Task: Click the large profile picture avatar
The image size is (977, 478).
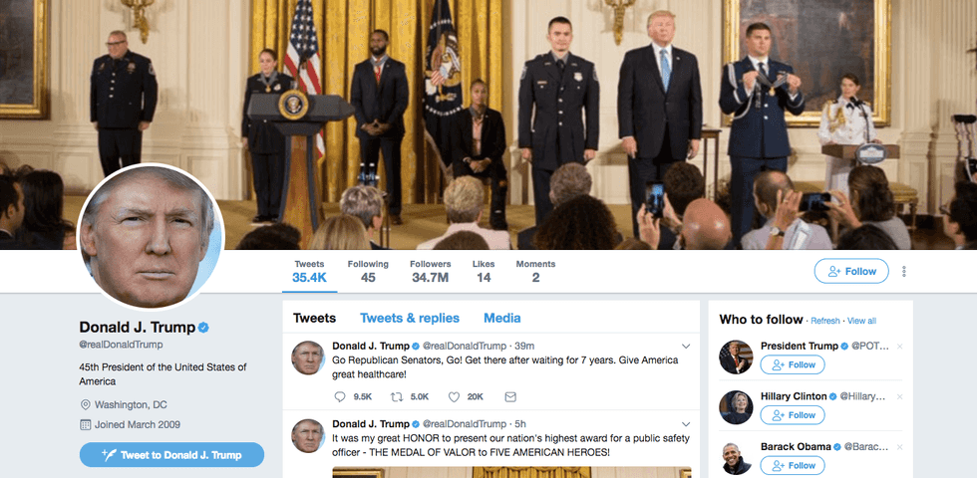Action: click(x=151, y=237)
